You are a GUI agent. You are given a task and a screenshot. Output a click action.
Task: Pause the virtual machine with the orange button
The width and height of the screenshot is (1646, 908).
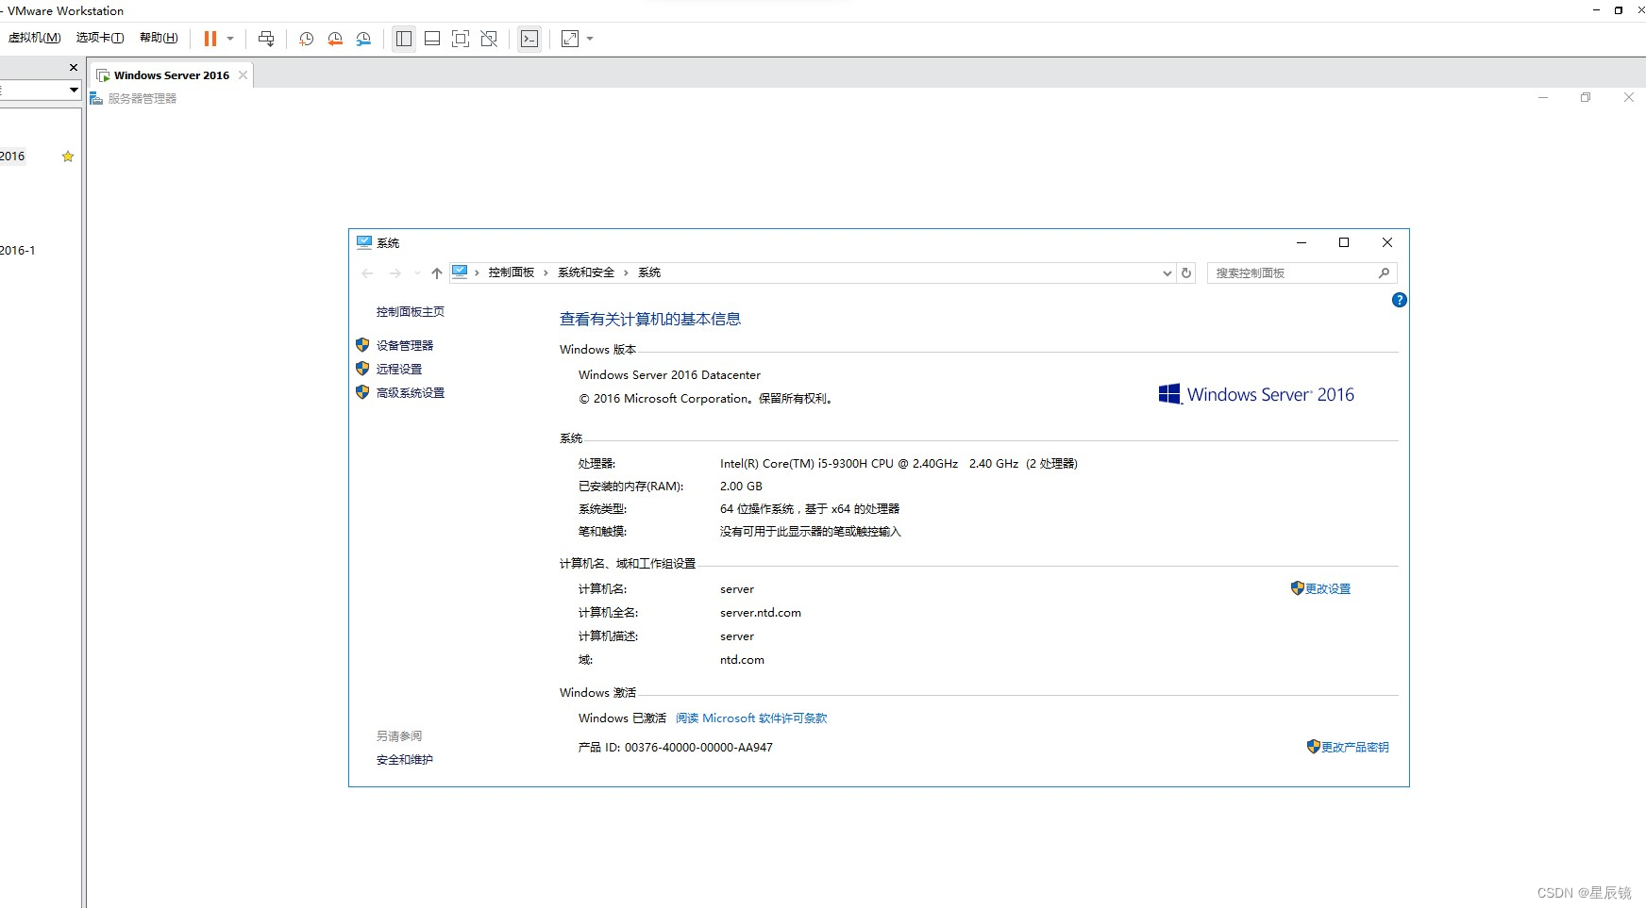click(x=210, y=39)
